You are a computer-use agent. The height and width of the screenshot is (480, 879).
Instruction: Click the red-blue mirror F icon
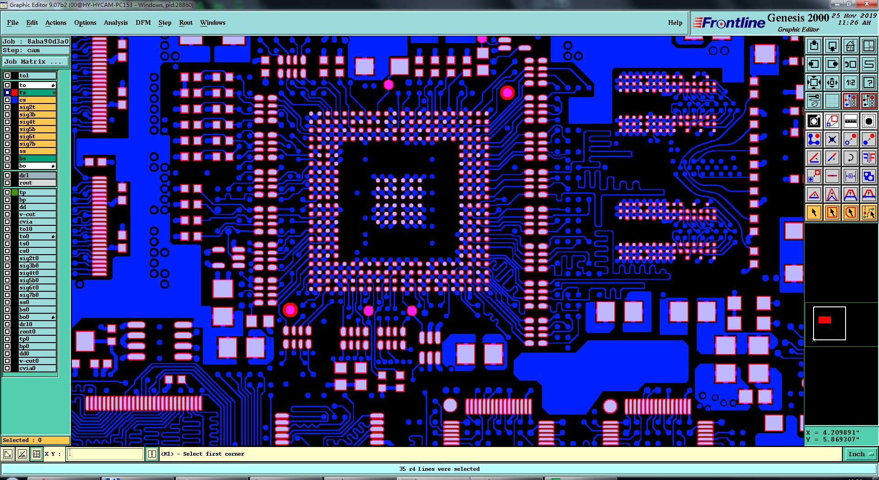pyautogui.click(x=869, y=158)
